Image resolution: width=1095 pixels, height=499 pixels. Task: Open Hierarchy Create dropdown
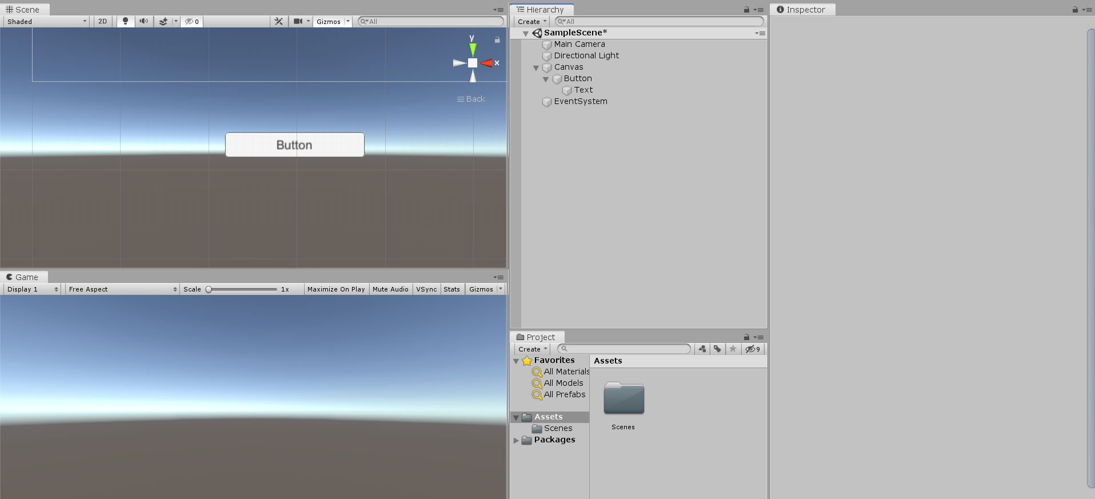(532, 21)
